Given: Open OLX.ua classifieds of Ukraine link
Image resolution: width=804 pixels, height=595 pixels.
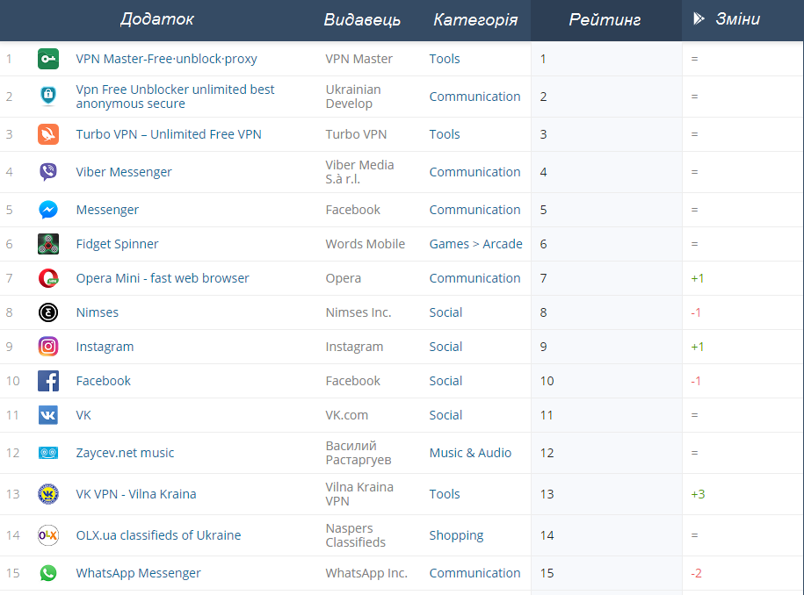Looking at the screenshot, I should click(x=158, y=535).
